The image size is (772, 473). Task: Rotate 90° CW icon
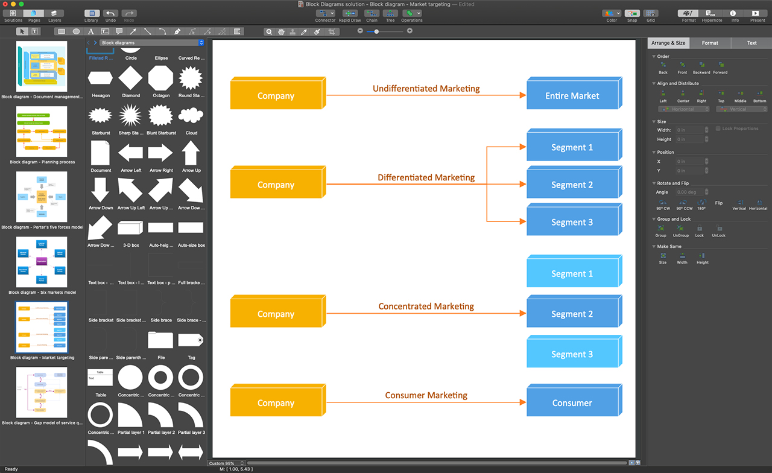pyautogui.click(x=663, y=202)
